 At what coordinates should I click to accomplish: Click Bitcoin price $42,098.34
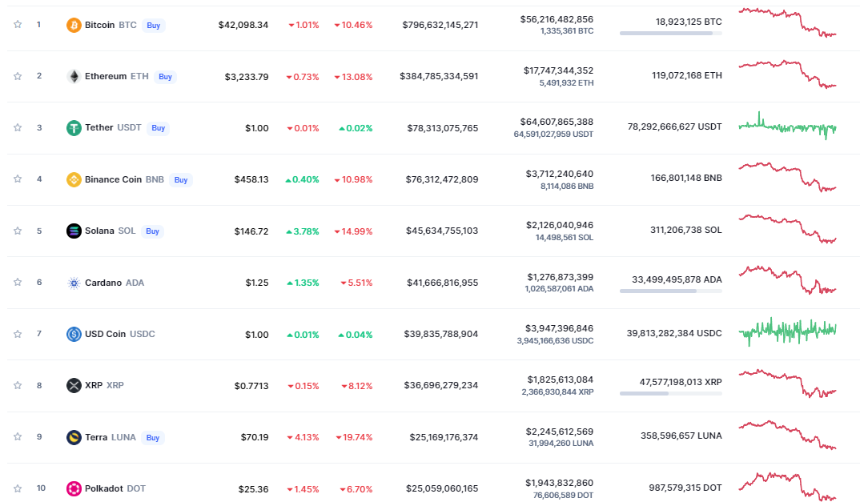point(243,25)
